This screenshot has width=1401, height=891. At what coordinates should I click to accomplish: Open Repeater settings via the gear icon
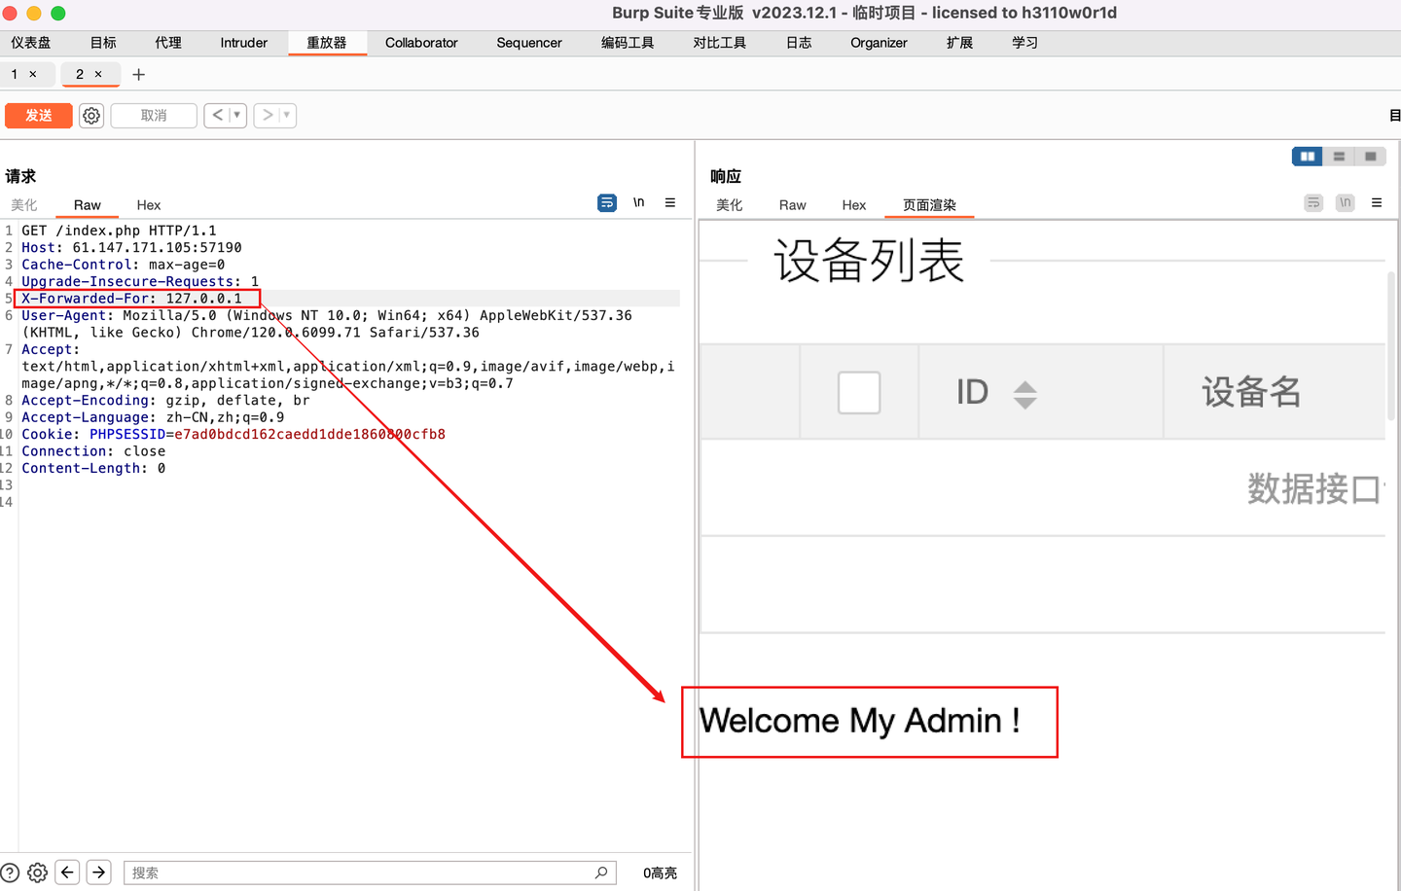(90, 115)
